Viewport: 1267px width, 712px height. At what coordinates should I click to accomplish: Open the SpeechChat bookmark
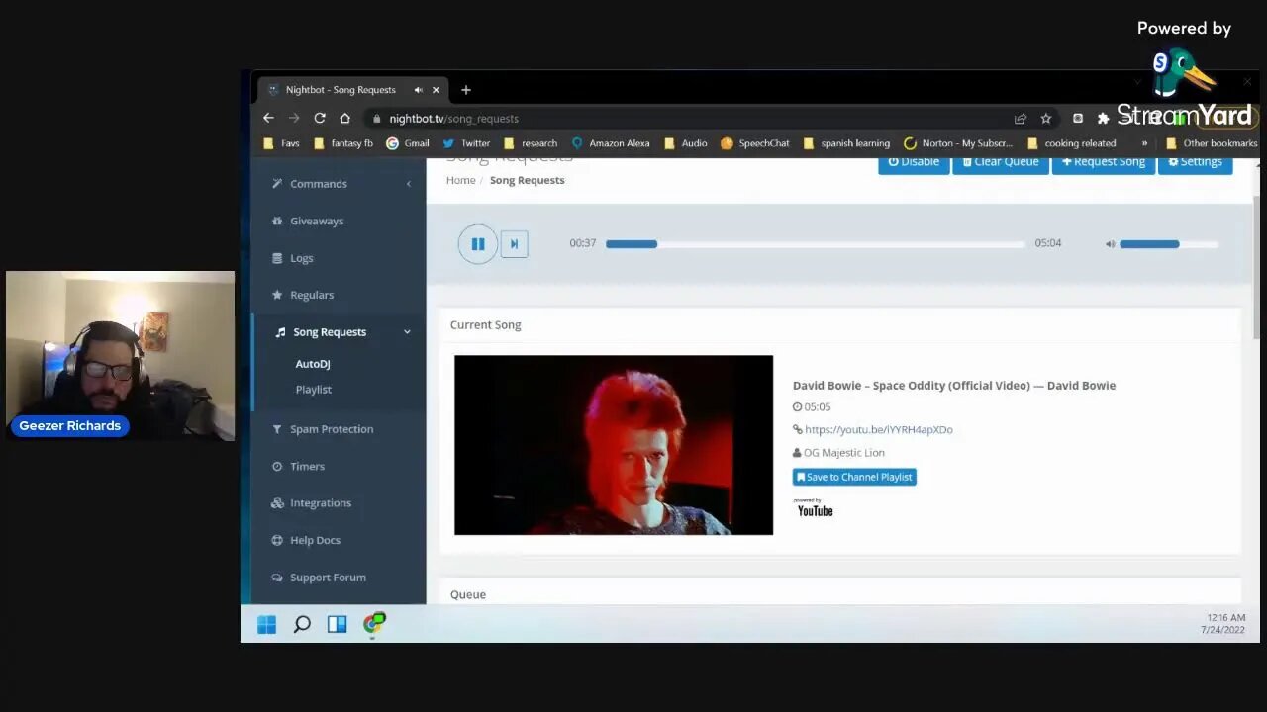pyautogui.click(x=755, y=143)
